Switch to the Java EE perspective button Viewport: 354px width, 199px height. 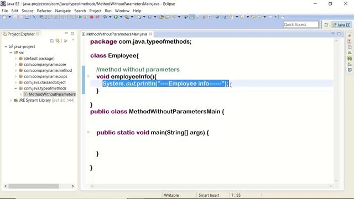point(341,25)
